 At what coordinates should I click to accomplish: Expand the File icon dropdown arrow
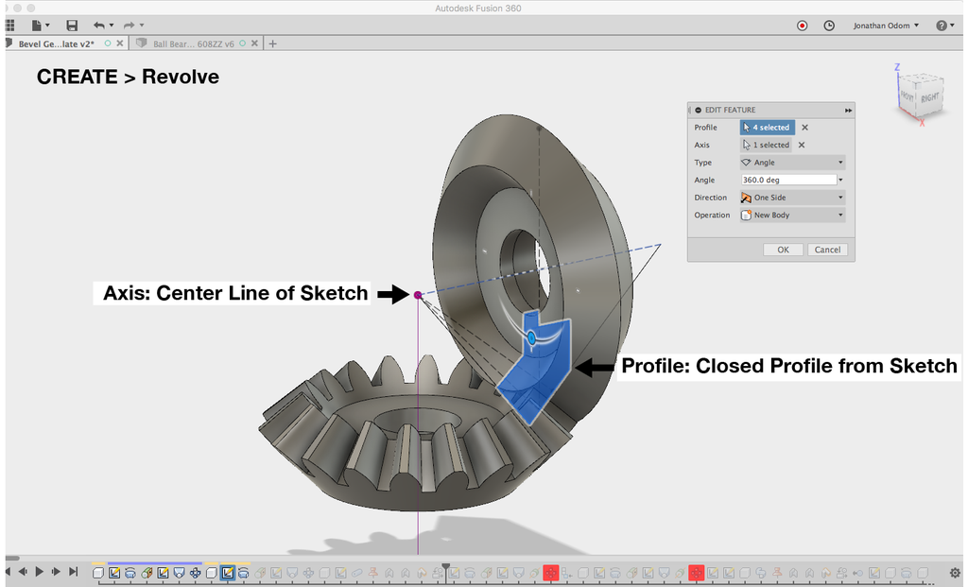point(47,26)
